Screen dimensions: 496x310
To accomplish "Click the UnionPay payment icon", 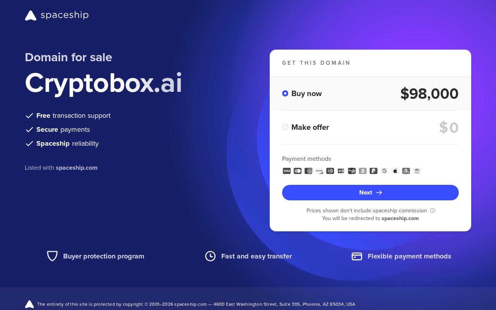I will [352, 171].
